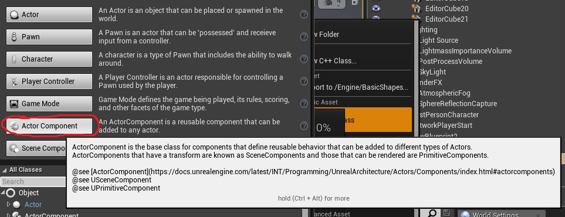This screenshot has width=565, height=217.
Task: Open help icon for the Game Mode row
Action: pos(304,104)
